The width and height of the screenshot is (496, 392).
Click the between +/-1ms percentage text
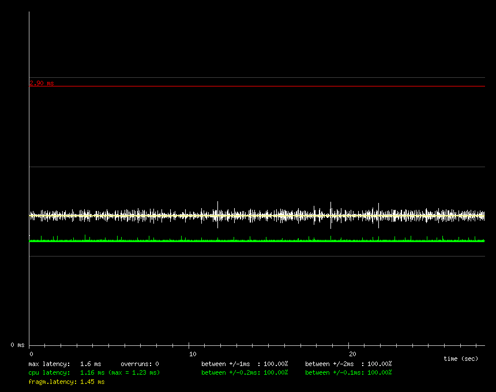coord(245,364)
